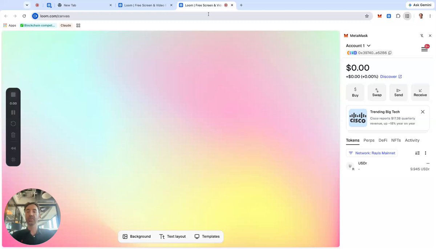Screen dimensions: 436x249
Task: Click the MetaMask fox extension icon
Action: 380,16
